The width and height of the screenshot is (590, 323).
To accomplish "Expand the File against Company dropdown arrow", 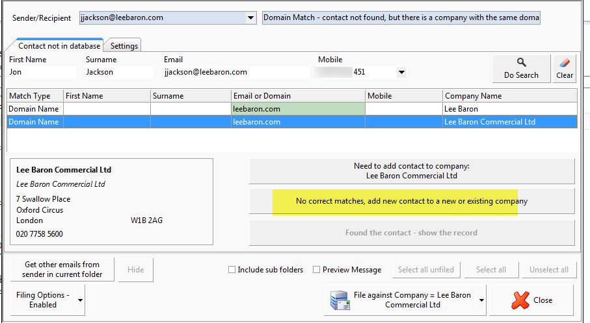I will (481, 300).
